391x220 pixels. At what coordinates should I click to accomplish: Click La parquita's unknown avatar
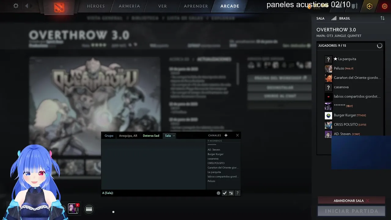click(x=328, y=60)
